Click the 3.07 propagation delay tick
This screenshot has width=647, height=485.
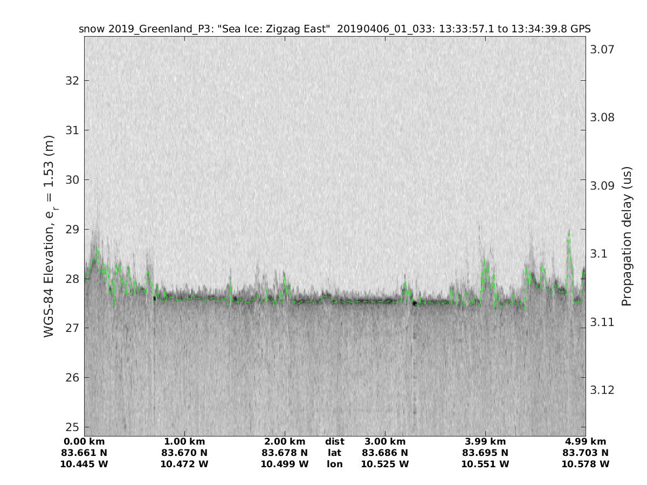pyautogui.click(x=602, y=50)
